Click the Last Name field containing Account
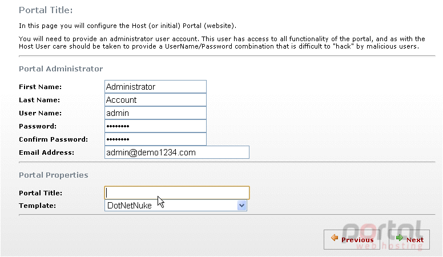Screen dimensions: 443x257 tap(155, 100)
